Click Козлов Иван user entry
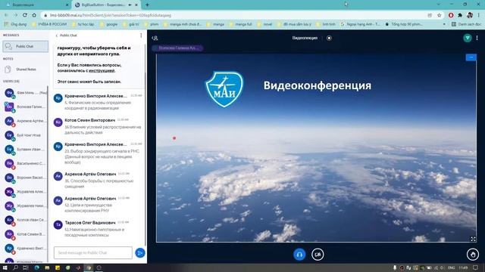The height and width of the screenshot is (272, 485). point(25,220)
